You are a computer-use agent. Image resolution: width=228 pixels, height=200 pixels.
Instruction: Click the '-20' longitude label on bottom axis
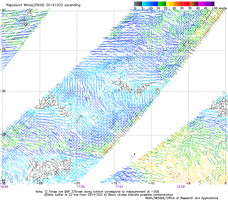pyautogui.click(x=77, y=183)
